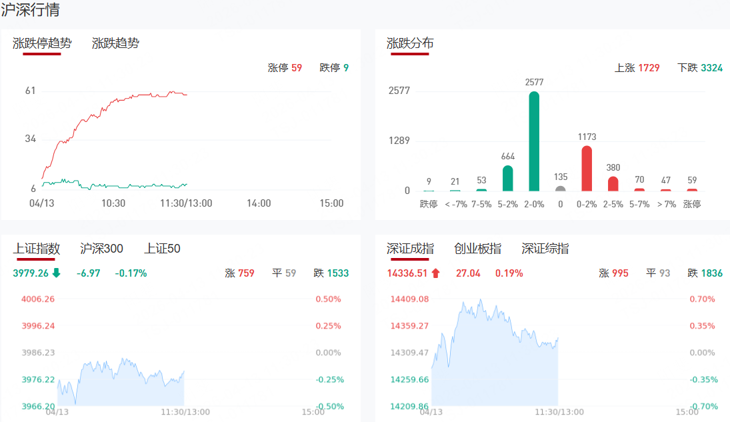Click the red 0-2% bar labeled 1173
This screenshot has width=730, height=422.
587,169
